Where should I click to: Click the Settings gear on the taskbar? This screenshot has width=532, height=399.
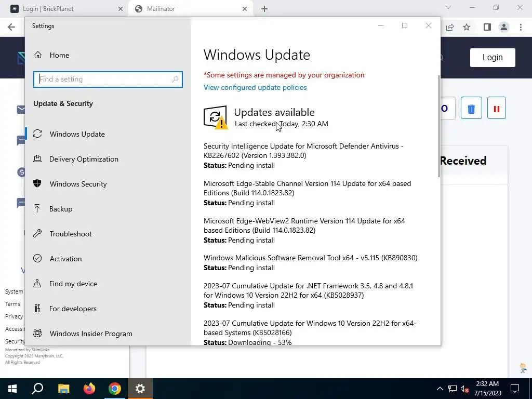click(140, 389)
